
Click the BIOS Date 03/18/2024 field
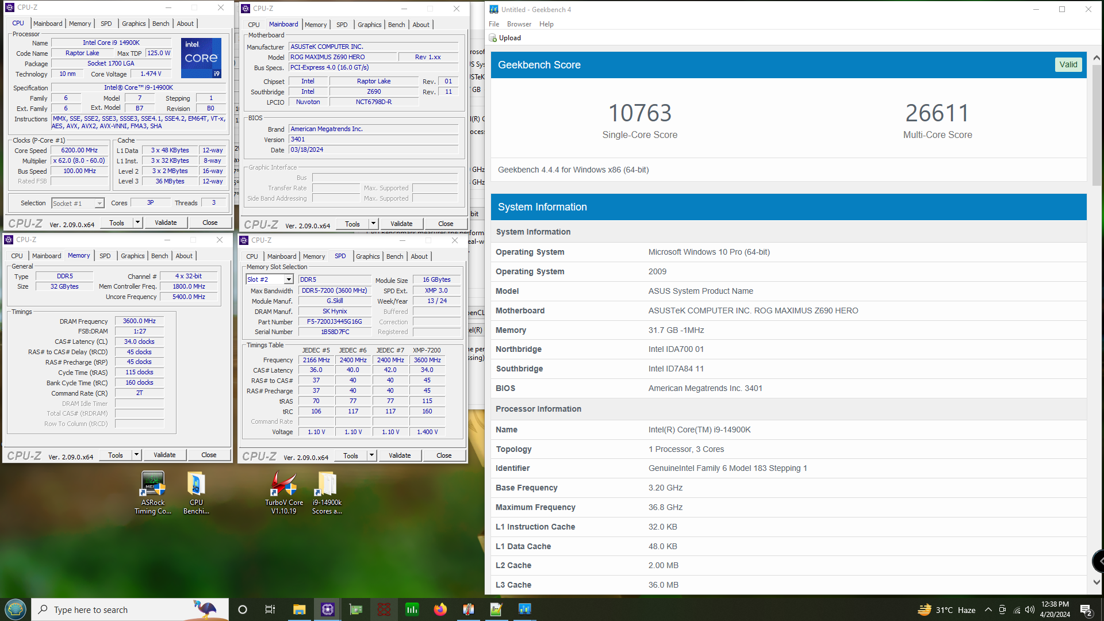pyautogui.click(x=373, y=149)
